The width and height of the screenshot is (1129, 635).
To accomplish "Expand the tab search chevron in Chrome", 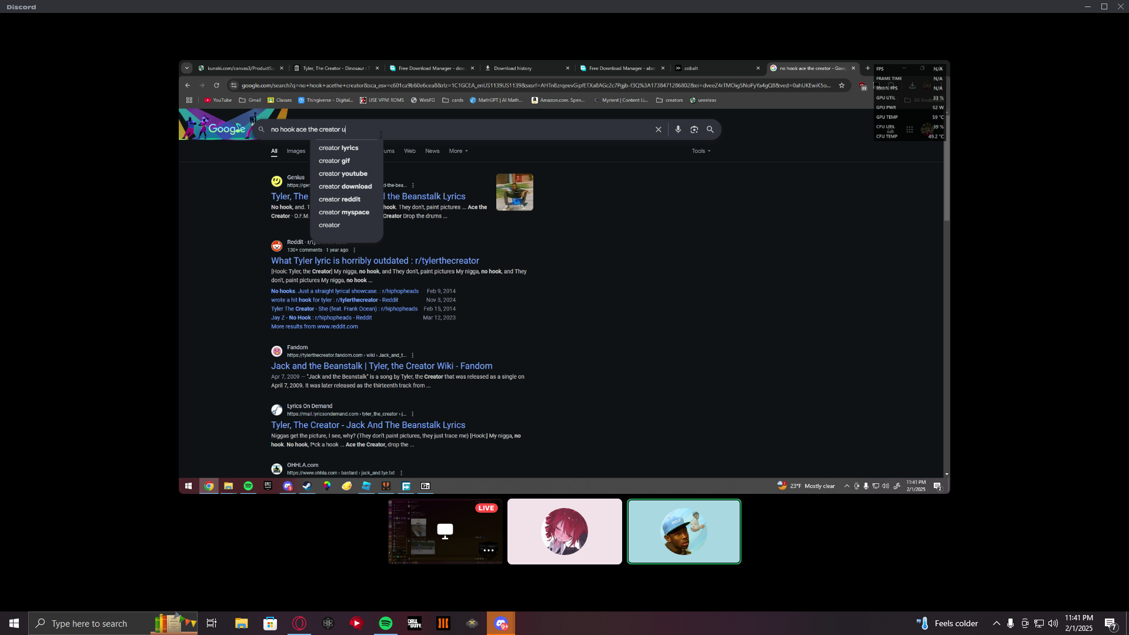I will tap(187, 68).
